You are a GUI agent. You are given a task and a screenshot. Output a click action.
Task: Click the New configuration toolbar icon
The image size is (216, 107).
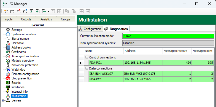(x=6, y=11)
